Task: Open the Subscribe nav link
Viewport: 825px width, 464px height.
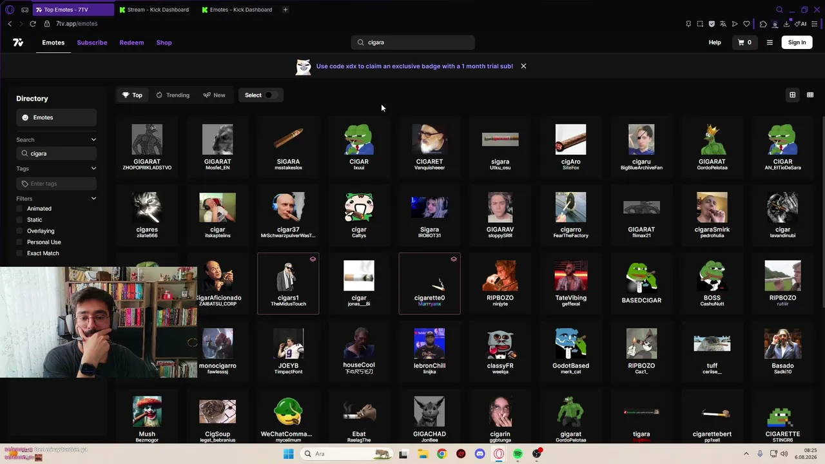Action: (x=92, y=43)
